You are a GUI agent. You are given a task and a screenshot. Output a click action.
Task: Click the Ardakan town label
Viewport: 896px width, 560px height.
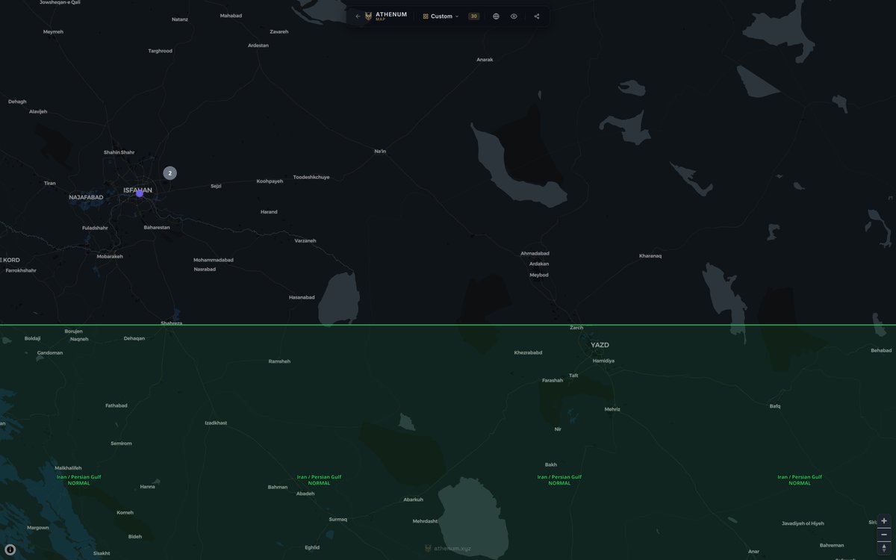click(x=539, y=264)
